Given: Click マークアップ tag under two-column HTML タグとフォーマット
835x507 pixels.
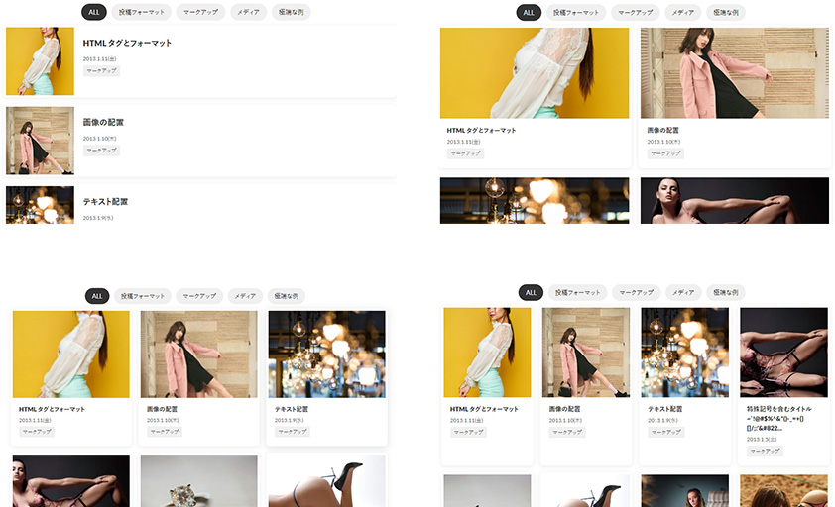Looking at the screenshot, I should pyautogui.click(x=464, y=153).
